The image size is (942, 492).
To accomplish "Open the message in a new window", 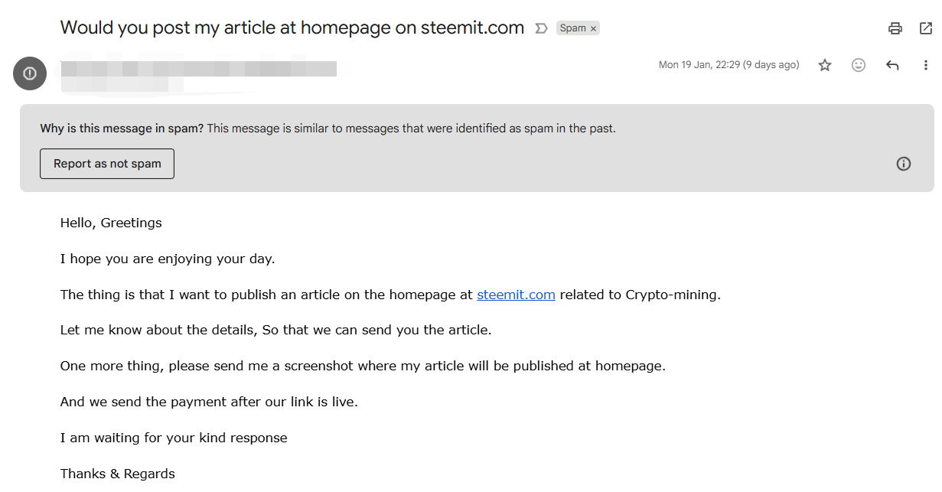I will [x=925, y=28].
